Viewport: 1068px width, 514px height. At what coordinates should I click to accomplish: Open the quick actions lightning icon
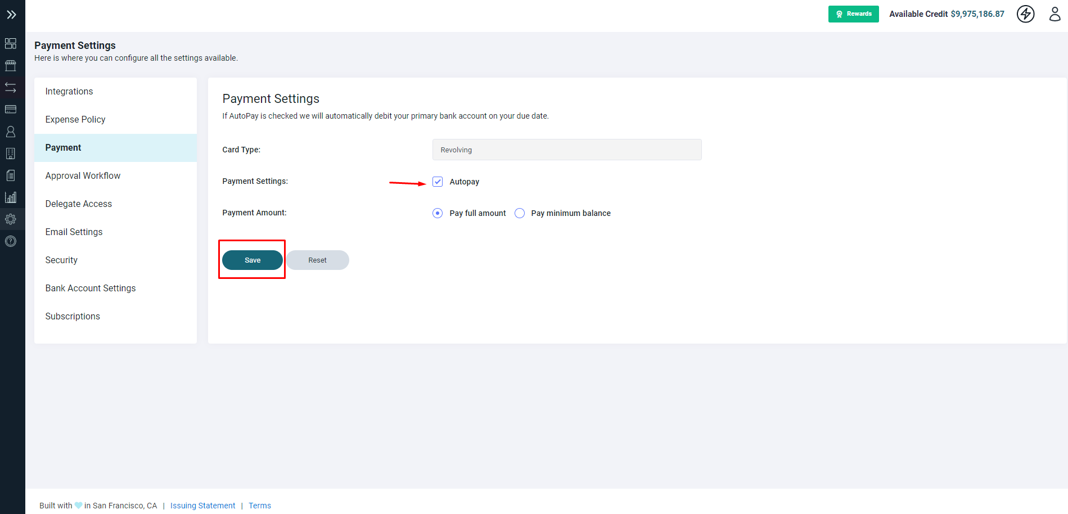click(x=1025, y=13)
